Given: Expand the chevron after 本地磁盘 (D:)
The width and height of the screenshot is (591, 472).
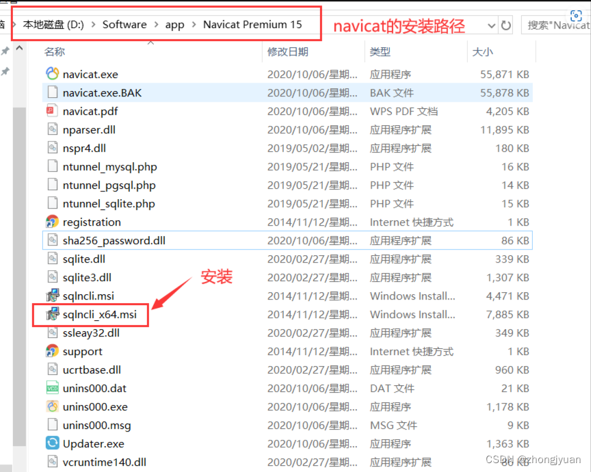Looking at the screenshot, I should [94, 25].
